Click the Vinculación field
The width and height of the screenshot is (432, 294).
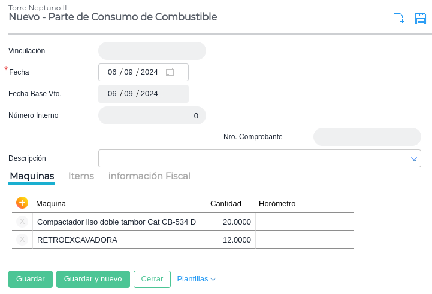pos(152,51)
